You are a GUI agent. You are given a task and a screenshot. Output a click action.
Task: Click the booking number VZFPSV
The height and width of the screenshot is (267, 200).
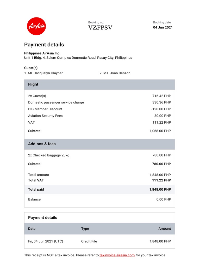[100, 28]
